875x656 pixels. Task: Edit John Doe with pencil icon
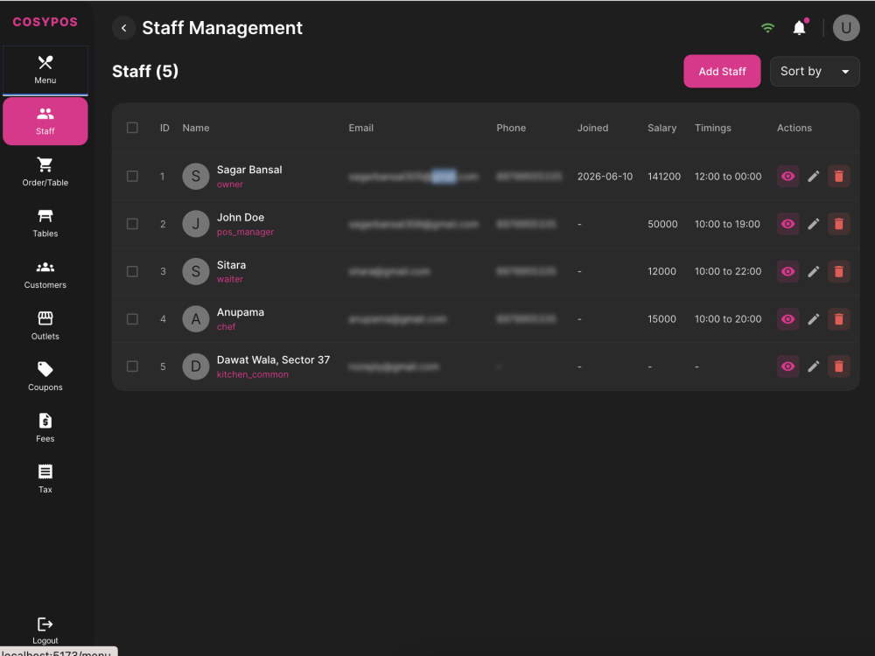pyautogui.click(x=814, y=224)
